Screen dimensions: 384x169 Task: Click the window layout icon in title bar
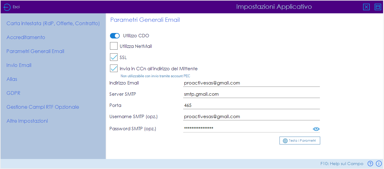coord(378,7)
